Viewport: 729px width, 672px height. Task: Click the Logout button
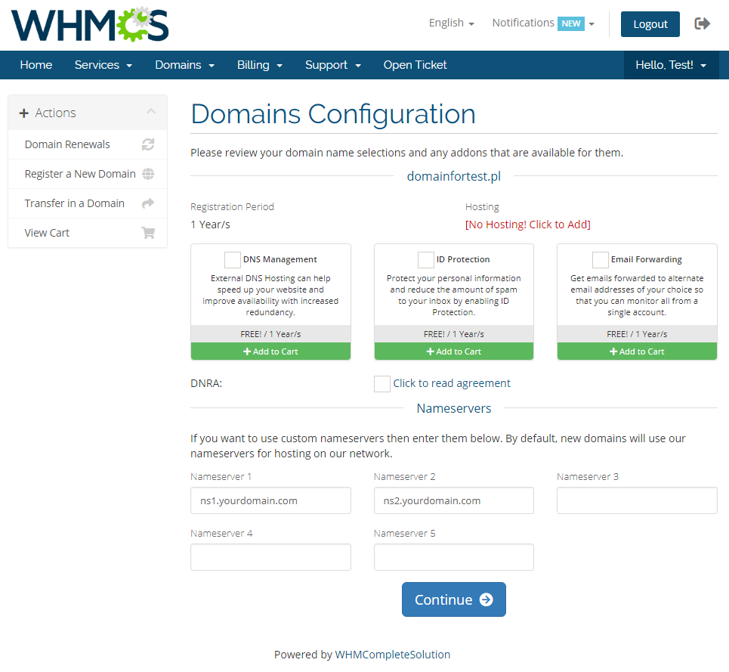650,24
